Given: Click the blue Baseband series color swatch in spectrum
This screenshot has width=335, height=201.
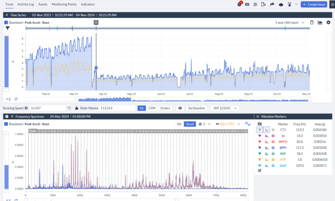Looking at the screenshot, I should pos(6,124).
